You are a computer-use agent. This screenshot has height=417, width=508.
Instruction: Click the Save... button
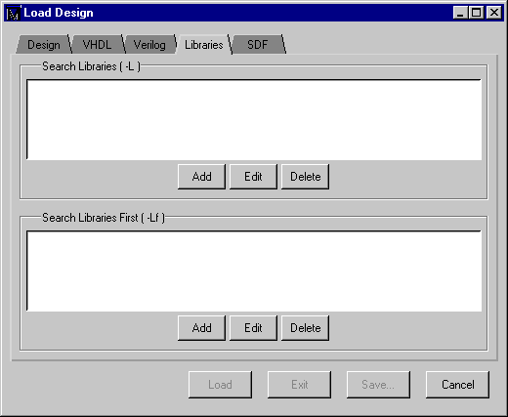pos(378,385)
